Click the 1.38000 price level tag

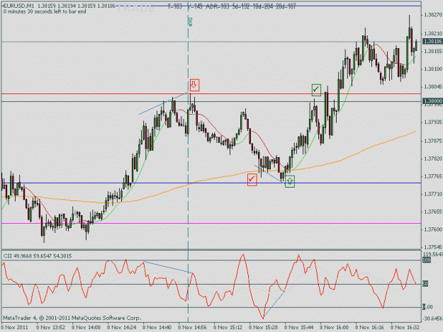pos(432,101)
